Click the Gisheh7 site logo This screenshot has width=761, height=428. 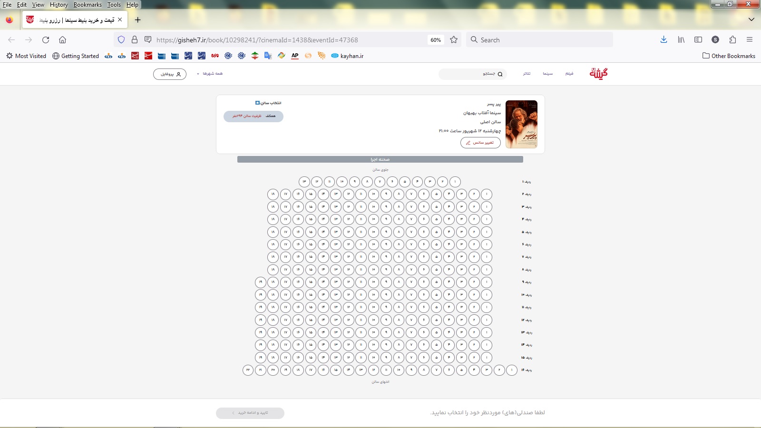[598, 73]
